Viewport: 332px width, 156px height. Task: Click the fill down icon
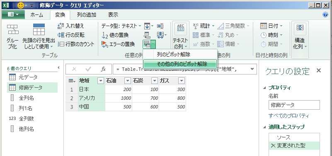tap(147, 26)
